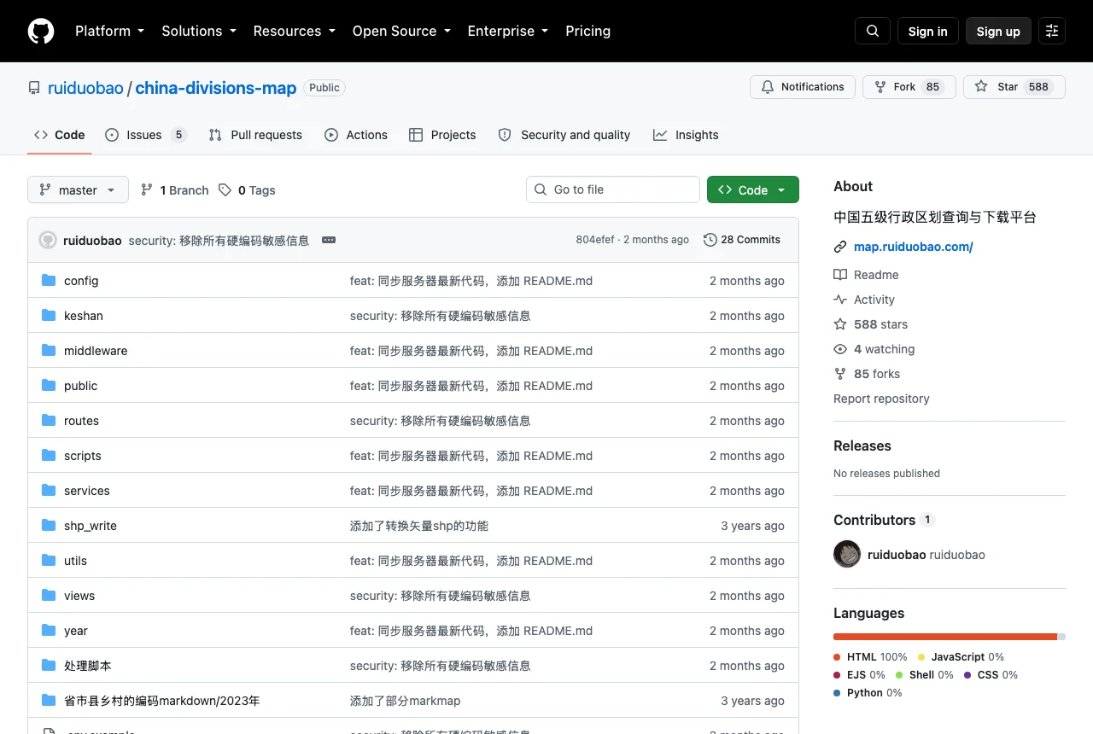
Task: Click the year folder icon
Action: pyautogui.click(x=49, y=630)
